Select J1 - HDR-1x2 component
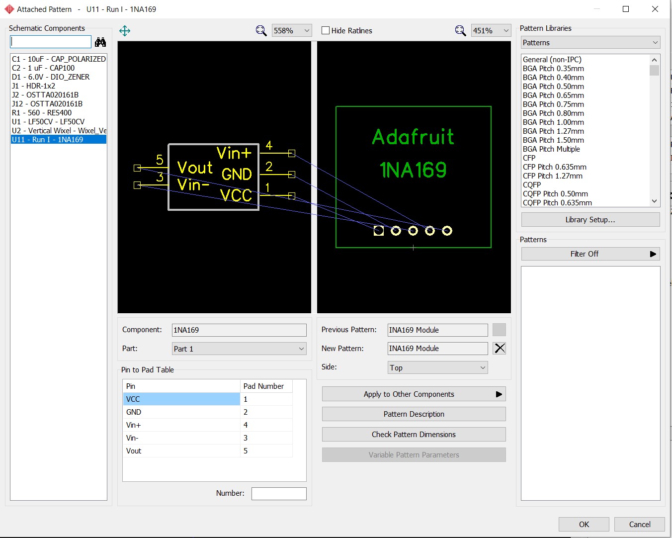Screen dimensions: 672x538 coord(59,86)
